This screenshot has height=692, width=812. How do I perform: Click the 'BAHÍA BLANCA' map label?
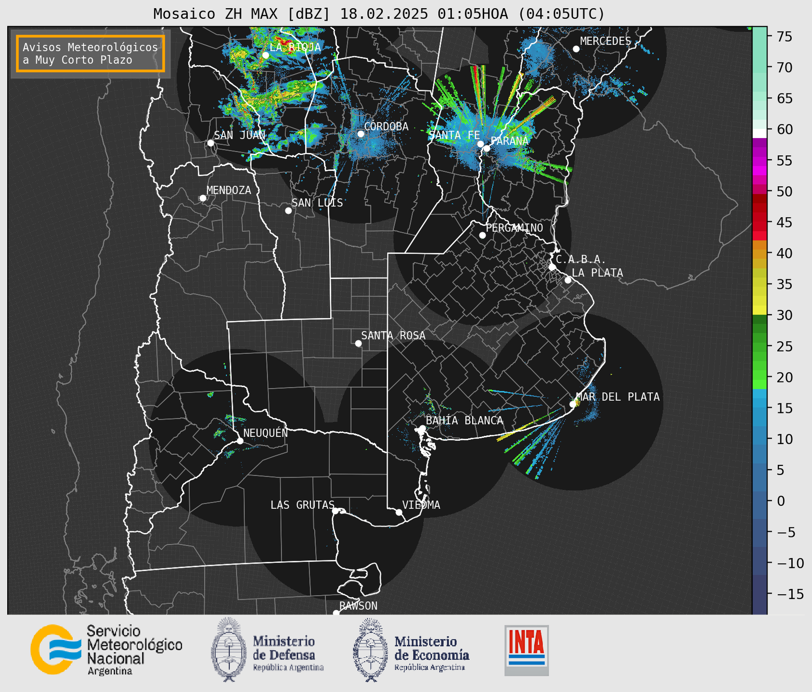pyautogui.click(x=464, y=421)
